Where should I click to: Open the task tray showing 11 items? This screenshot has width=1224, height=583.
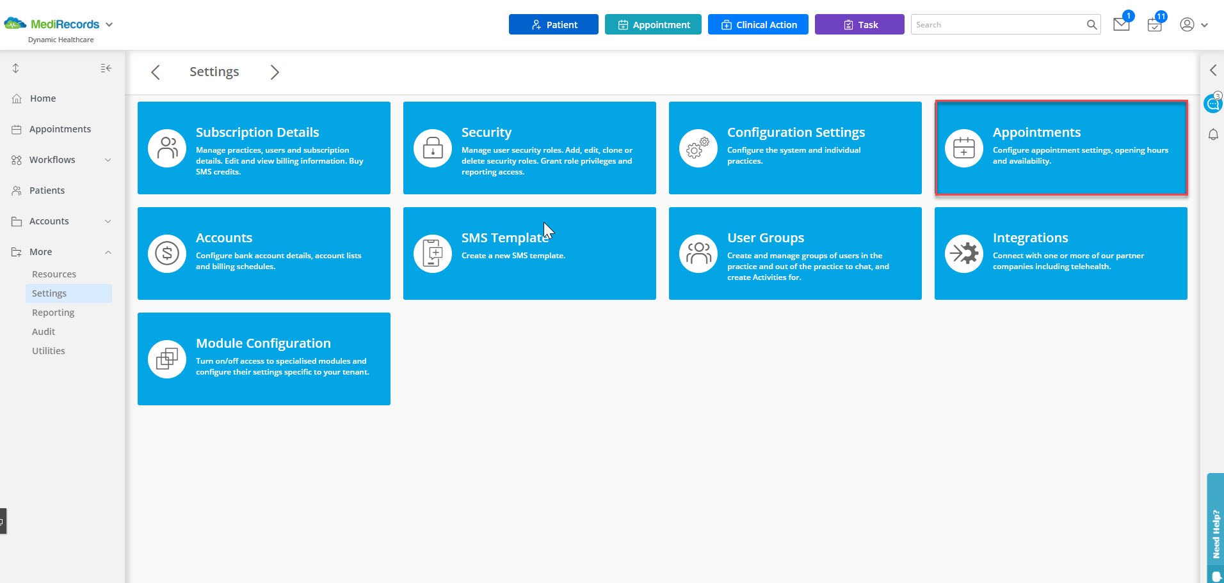click(1154, 24)
